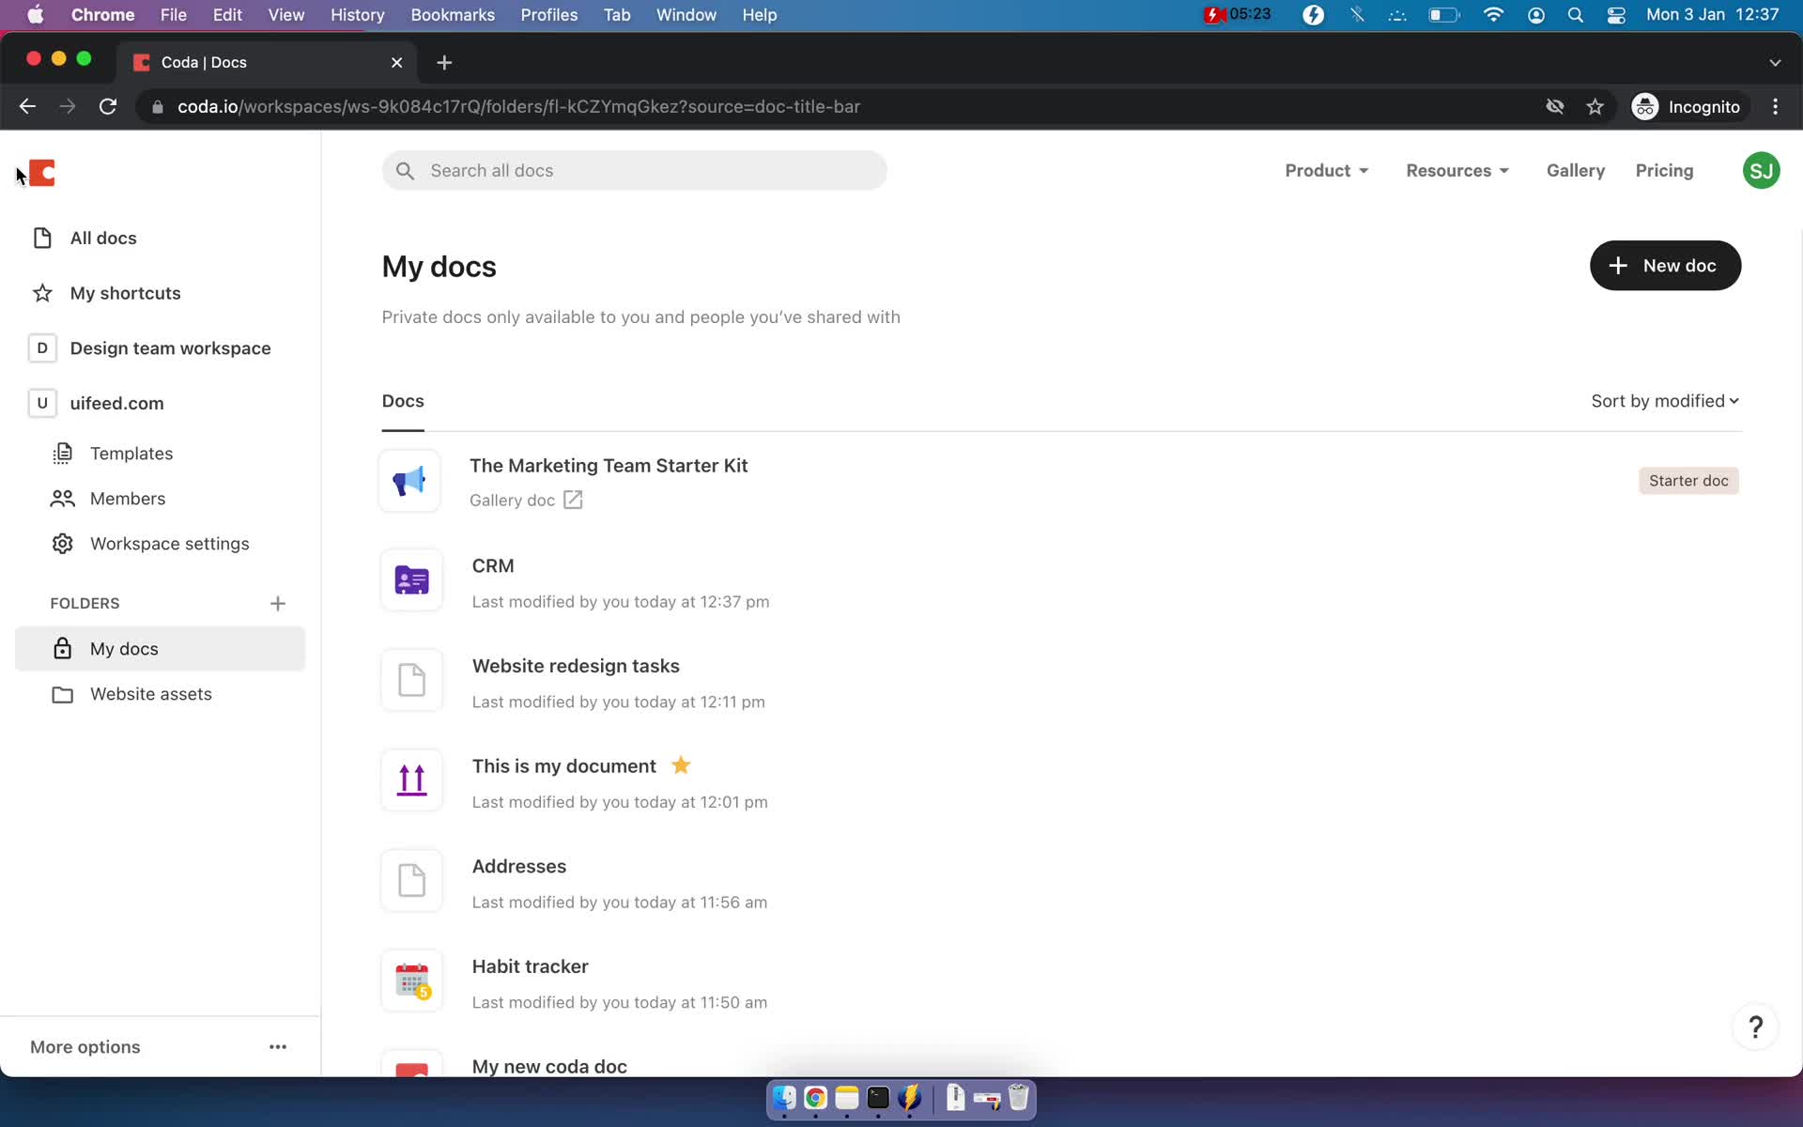Select uifeed.com workspace

click(116, 403)
